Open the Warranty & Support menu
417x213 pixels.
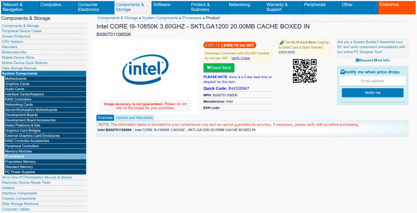284,7
